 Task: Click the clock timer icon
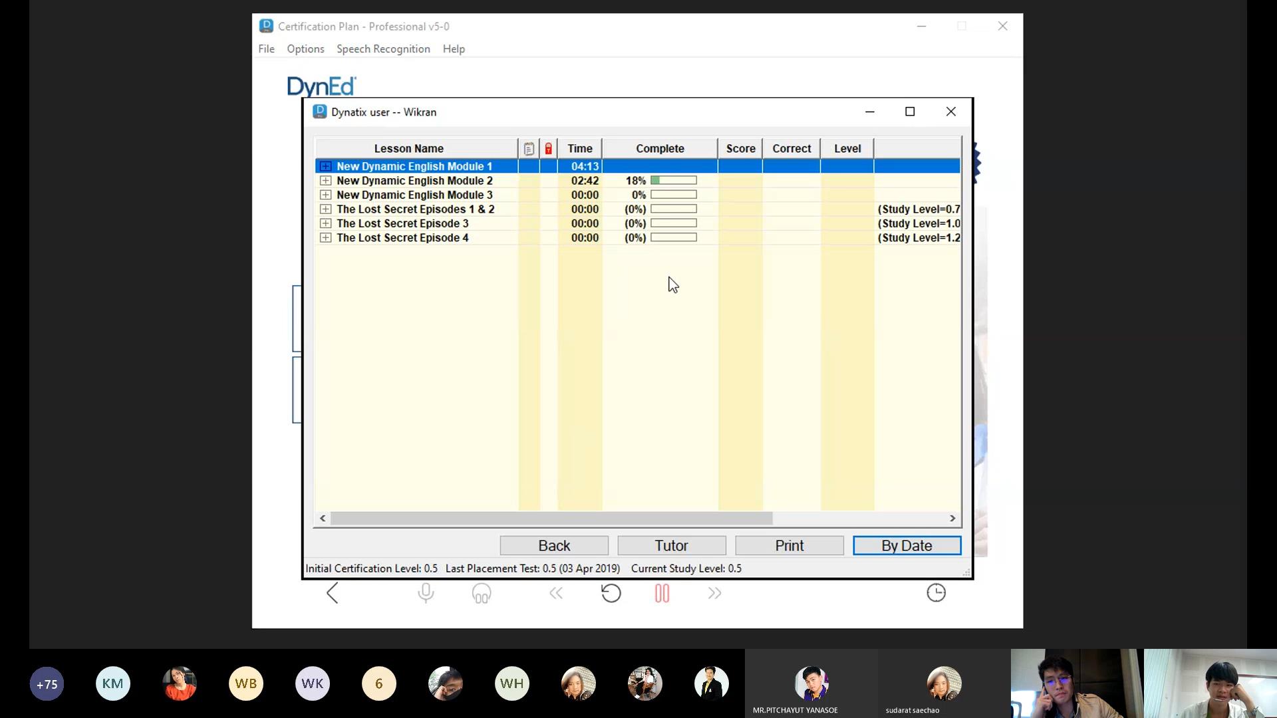tap(936, 593)
